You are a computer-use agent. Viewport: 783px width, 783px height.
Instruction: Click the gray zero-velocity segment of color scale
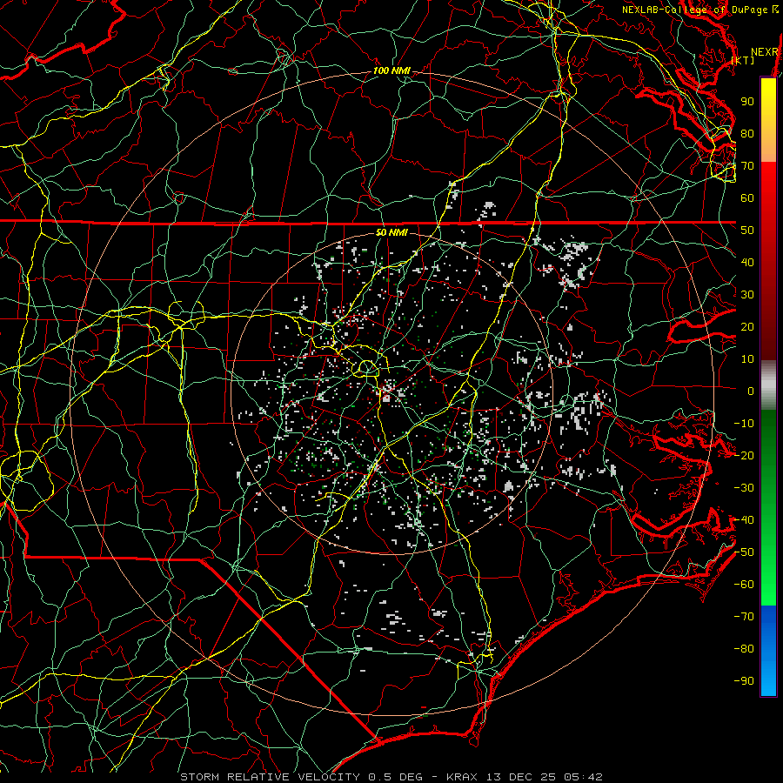click(x=768, y=385)
